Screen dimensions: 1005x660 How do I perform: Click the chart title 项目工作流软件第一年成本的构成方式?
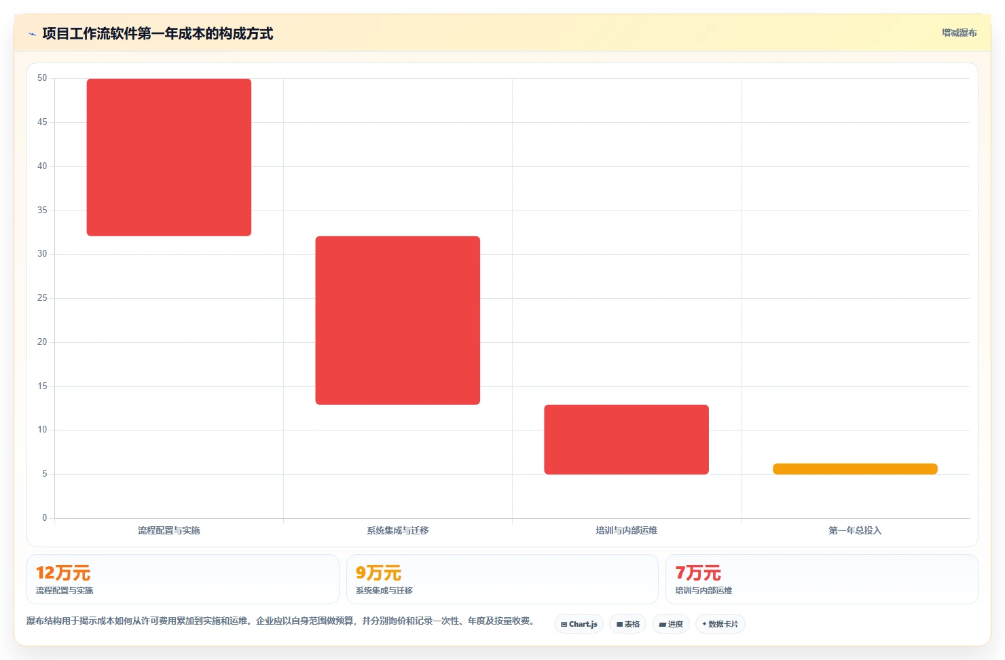(x=158, y=34)
